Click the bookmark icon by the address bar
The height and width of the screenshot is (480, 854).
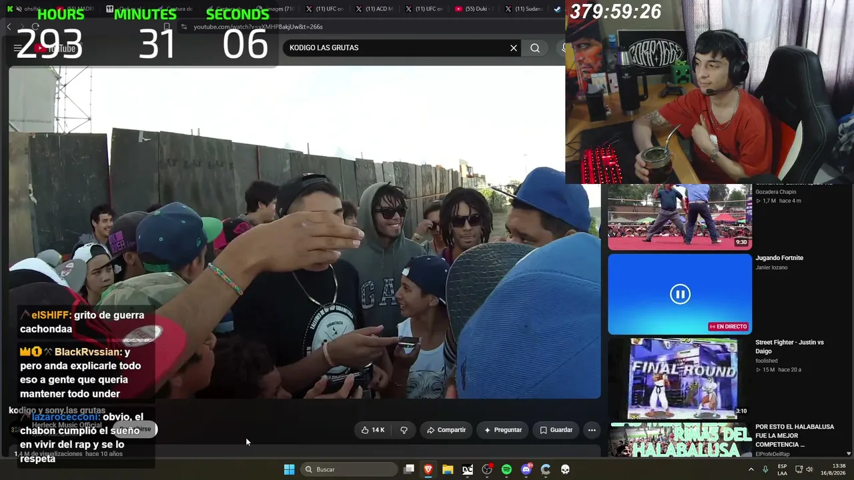pyautogui.click(x=167, y=27)
